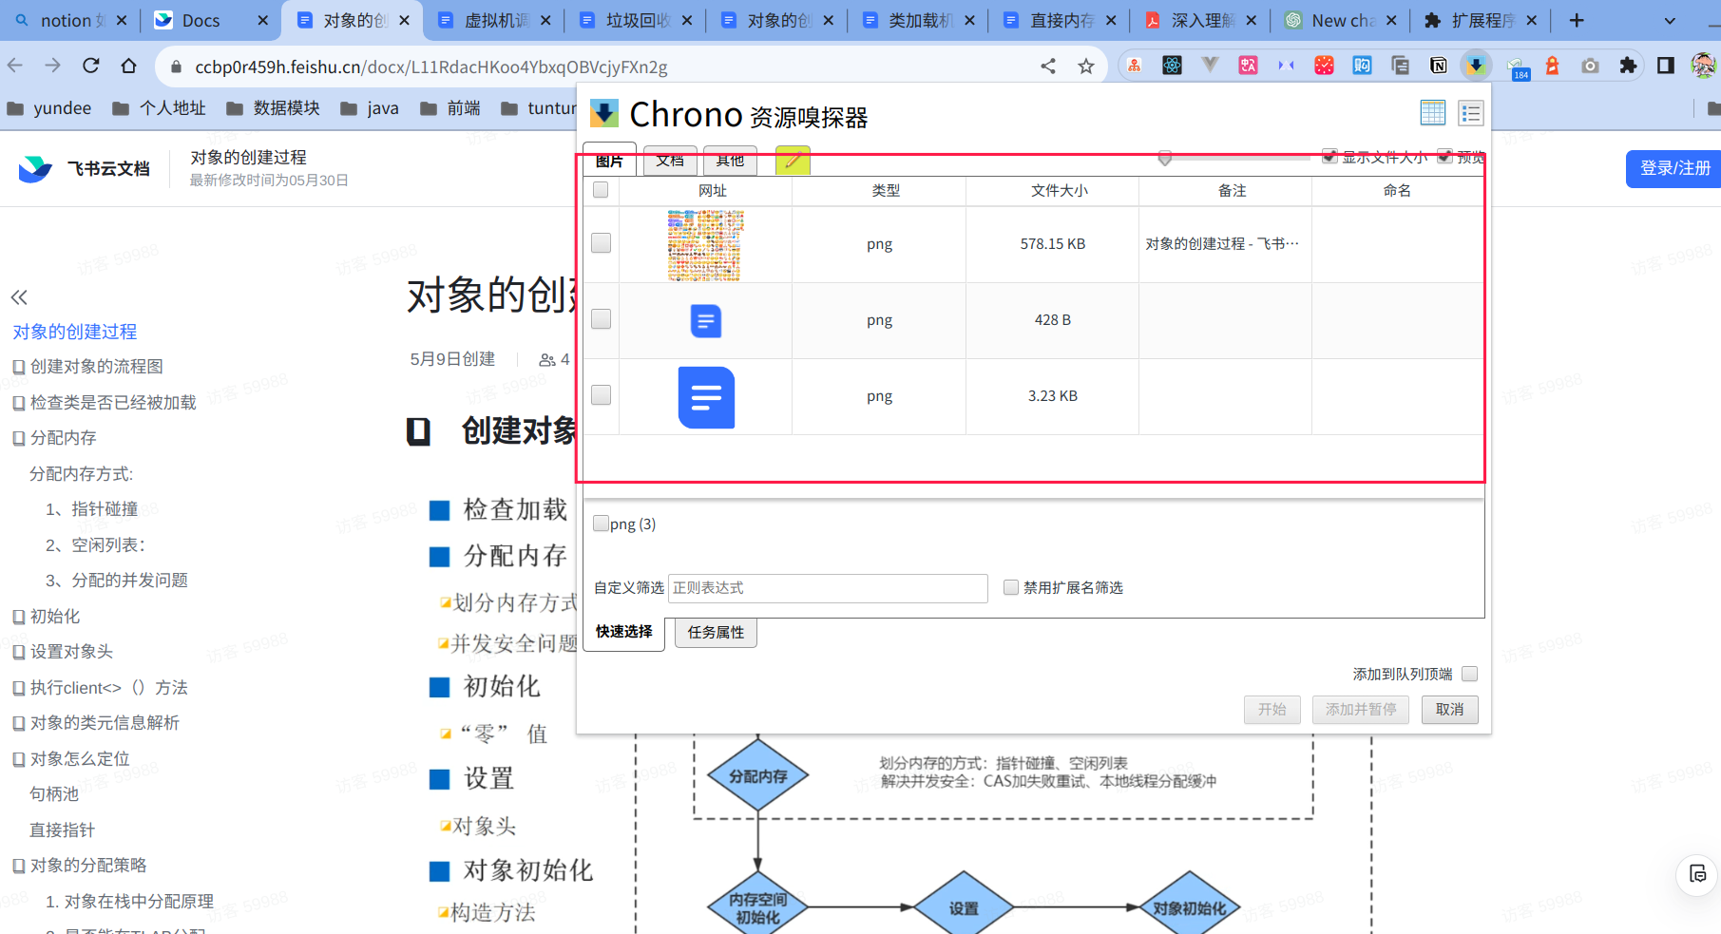Switch Chrono sniffer to grid table view

click(1432, 113)
